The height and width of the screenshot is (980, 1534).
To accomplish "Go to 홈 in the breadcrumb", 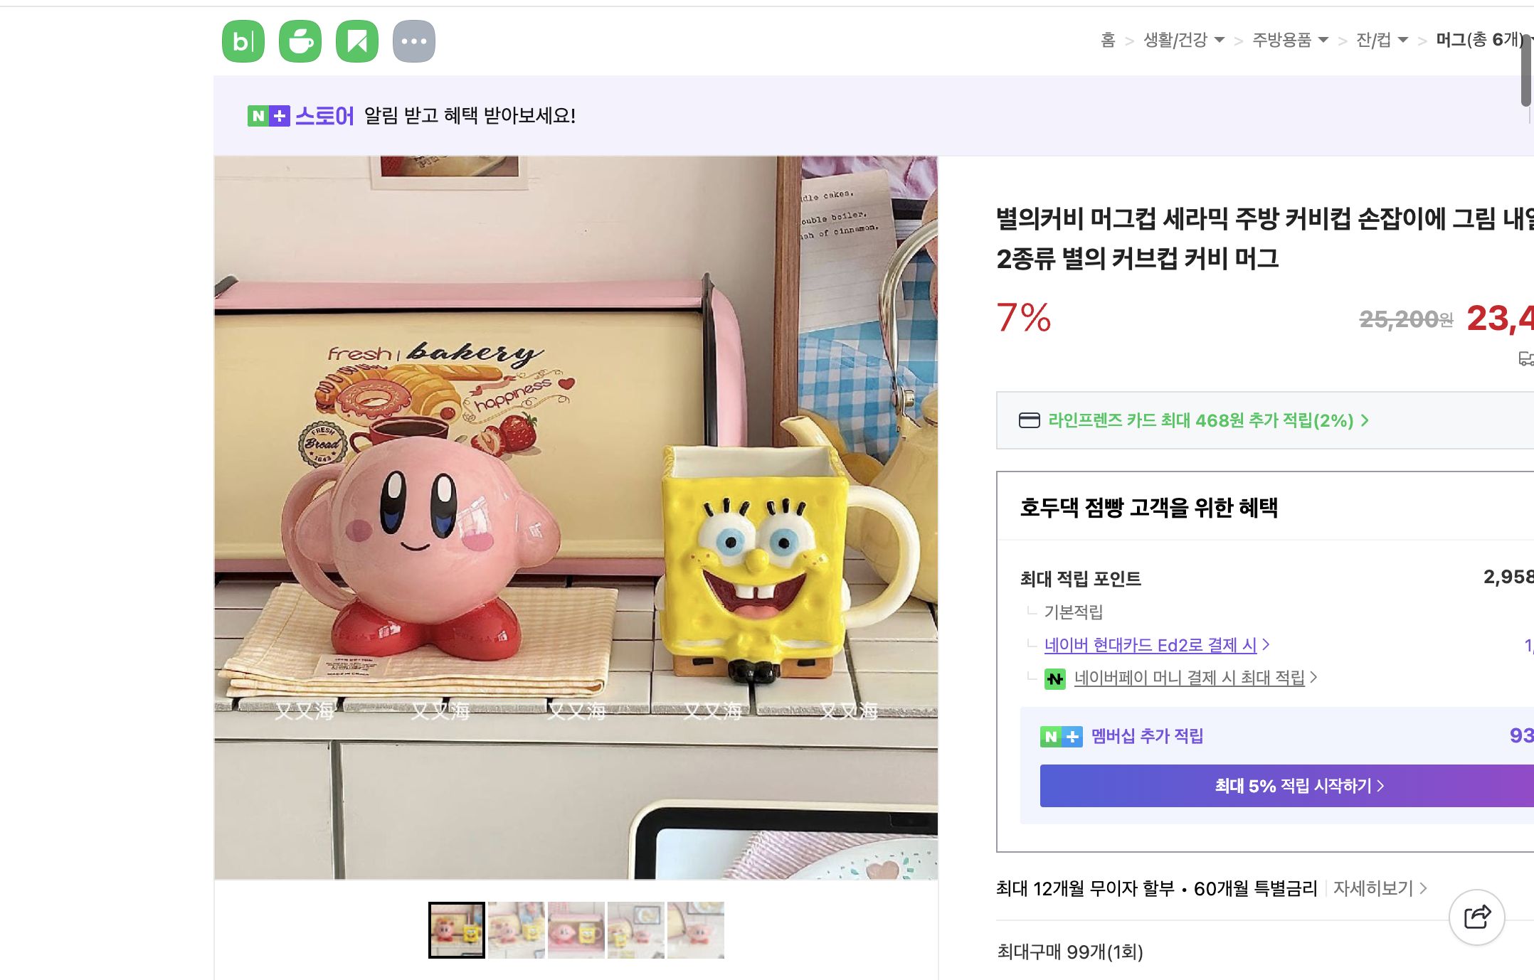I will [1107, 40].
